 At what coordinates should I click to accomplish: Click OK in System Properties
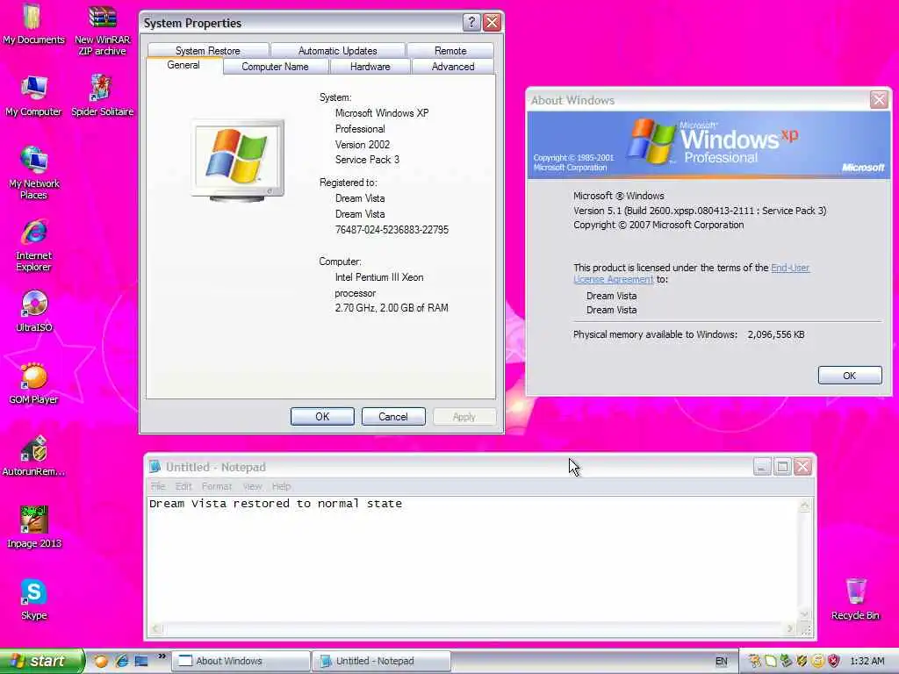(x=322, y=417)
